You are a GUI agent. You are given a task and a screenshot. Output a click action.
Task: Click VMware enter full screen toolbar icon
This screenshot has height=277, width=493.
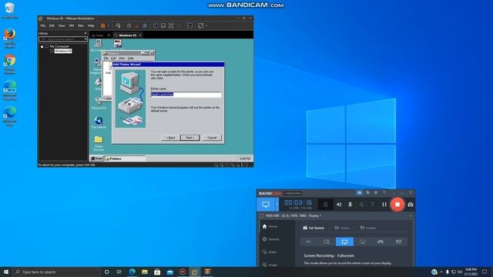coord(171,25)
